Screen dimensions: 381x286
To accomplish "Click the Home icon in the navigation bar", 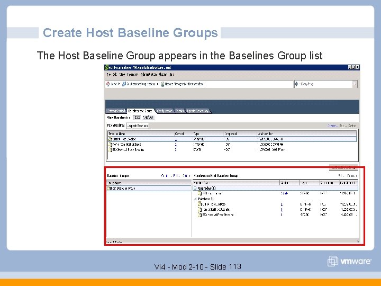I will click(x=108, y=84).
